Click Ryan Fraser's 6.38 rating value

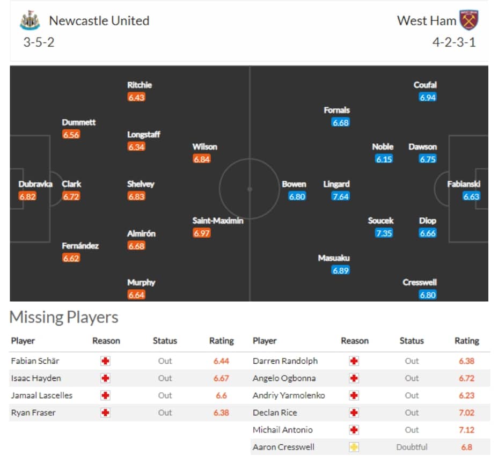coord(221,413)
